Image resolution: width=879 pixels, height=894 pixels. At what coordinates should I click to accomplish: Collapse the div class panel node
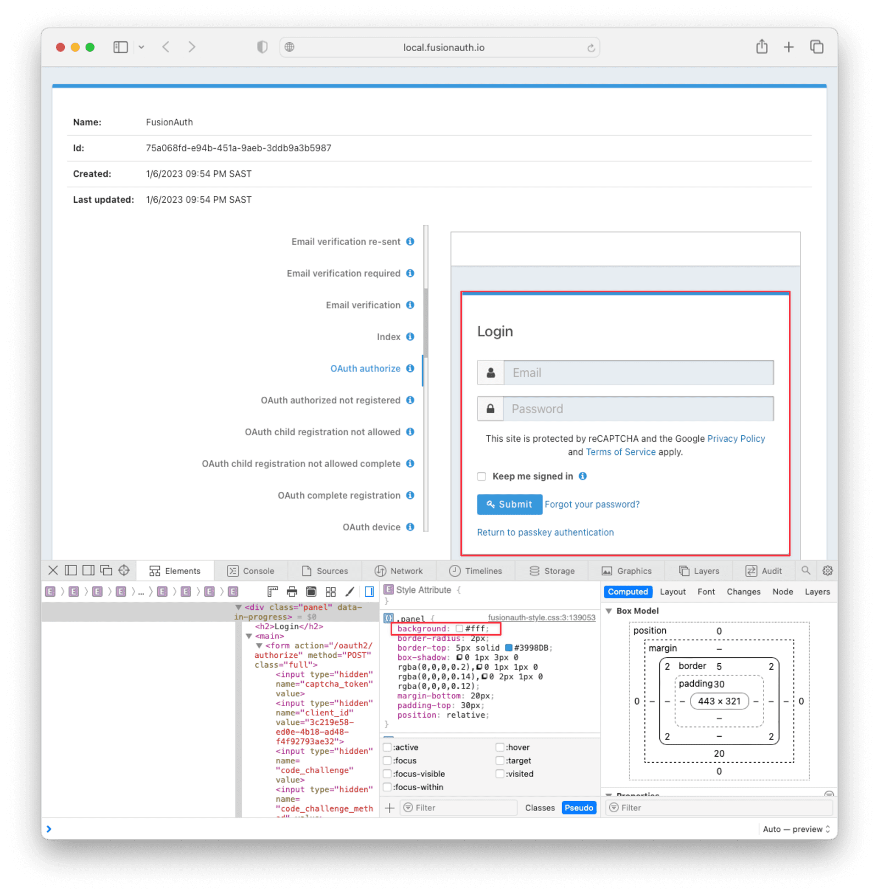(238, 607)
